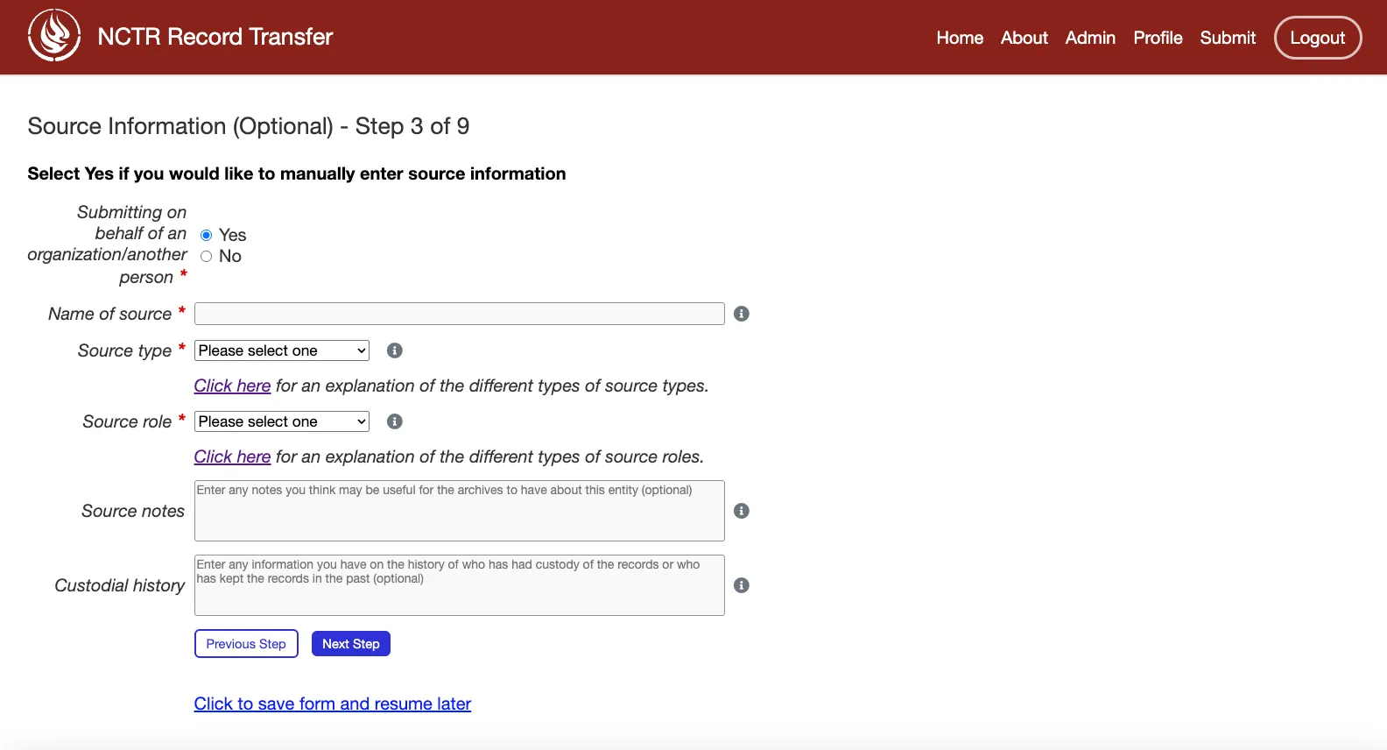Show info icon next to Source role dropdown
Screen dimensions: 1387x750
395,421
